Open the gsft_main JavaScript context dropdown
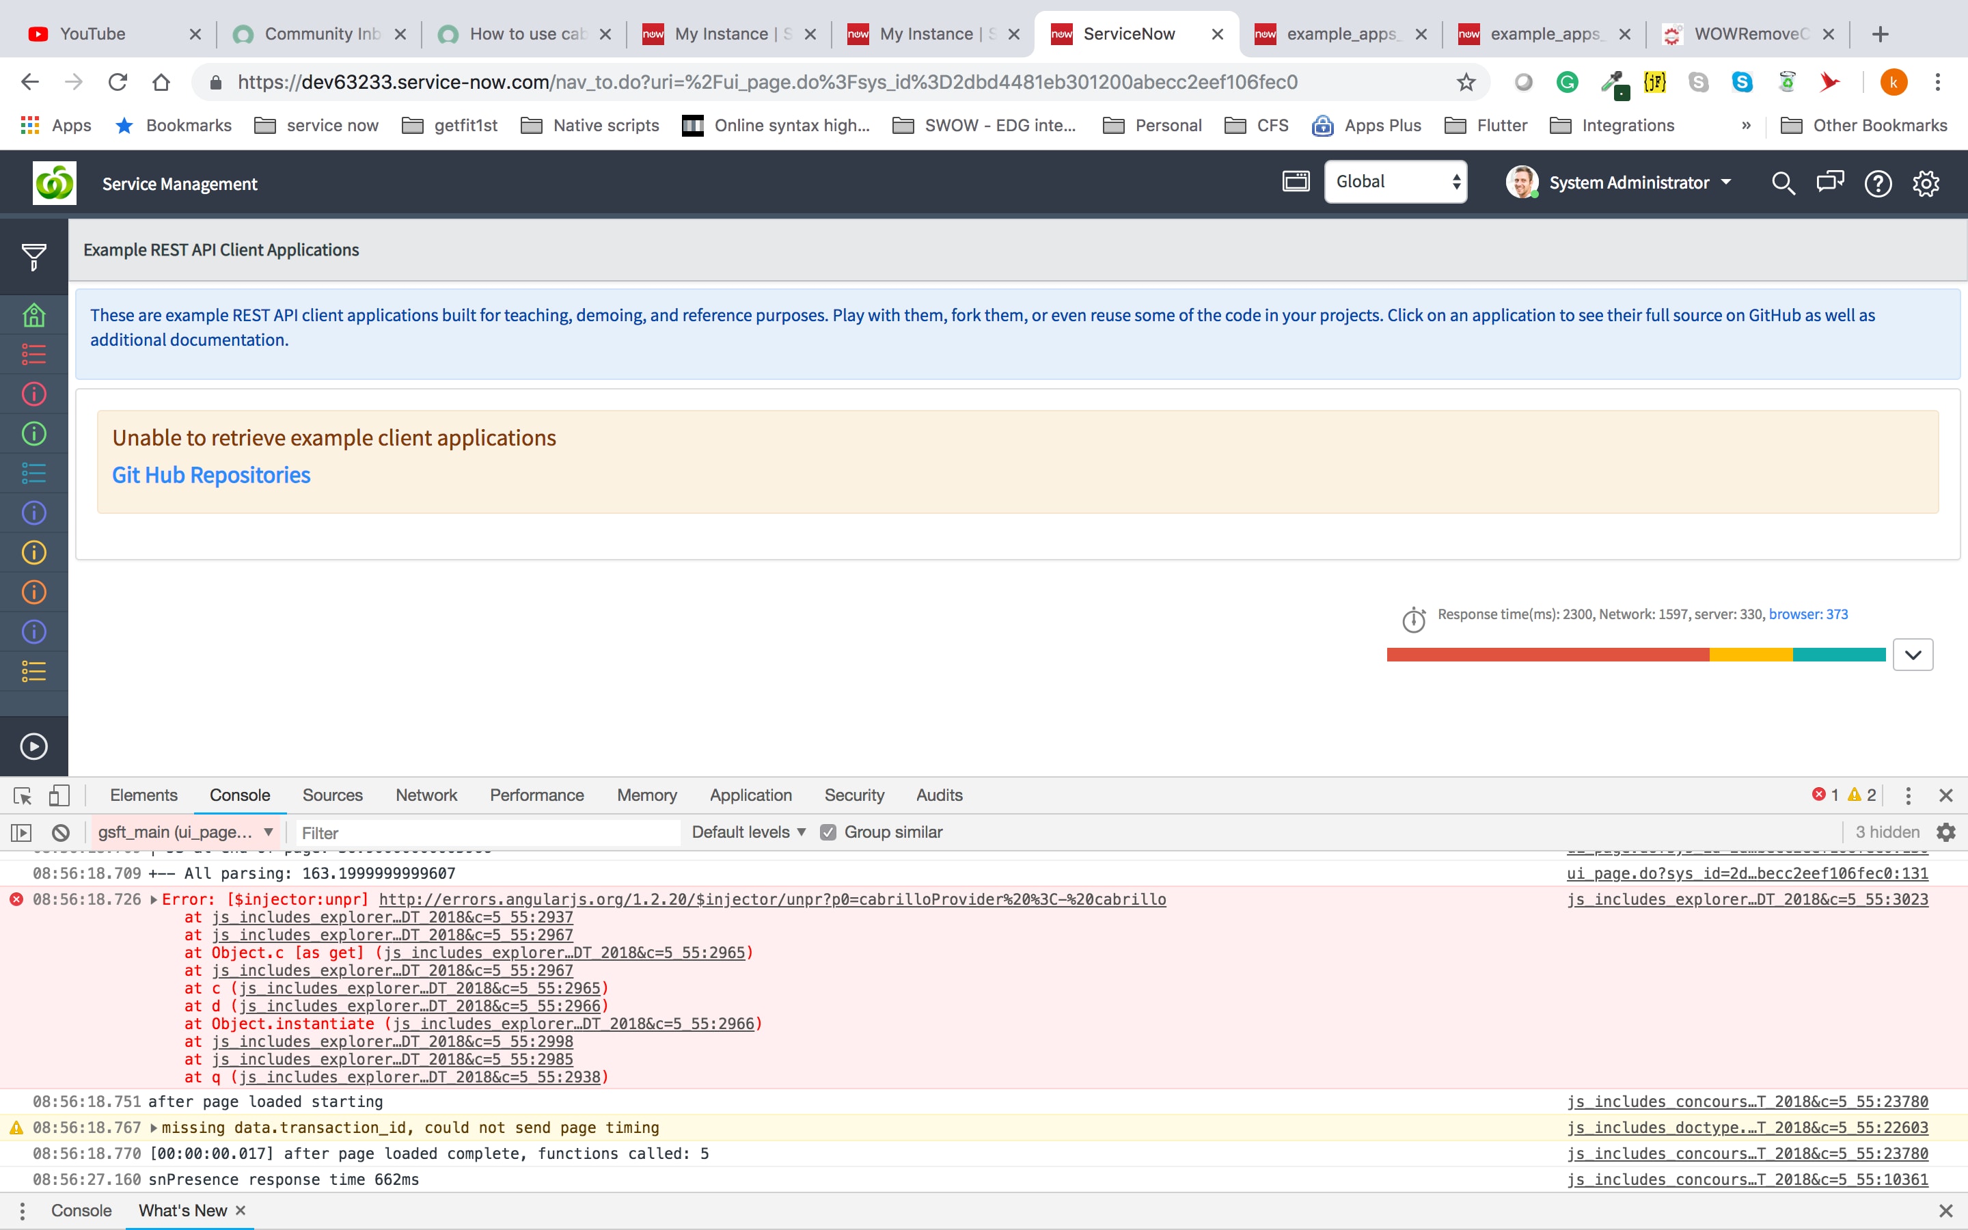This screenshot has height=1230, width=1968. pyautogui.click(x=185, y=832)
